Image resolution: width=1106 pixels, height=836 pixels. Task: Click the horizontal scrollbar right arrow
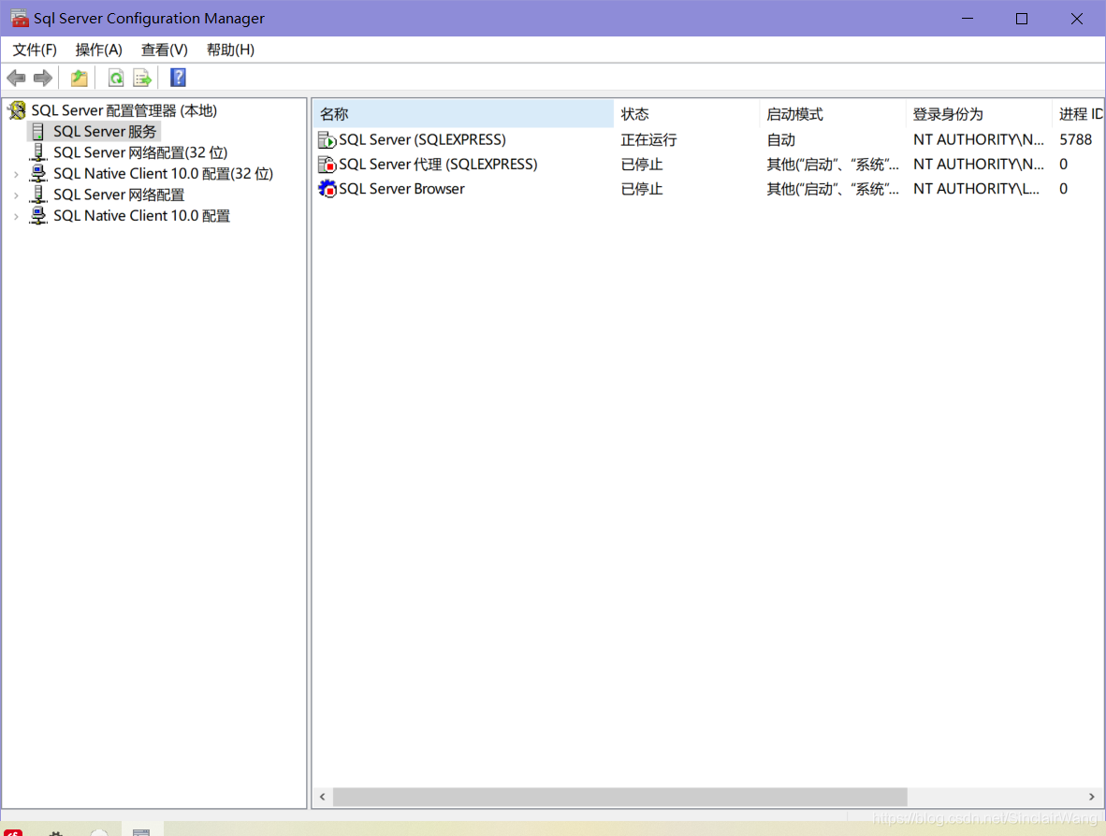(1092, 798)
